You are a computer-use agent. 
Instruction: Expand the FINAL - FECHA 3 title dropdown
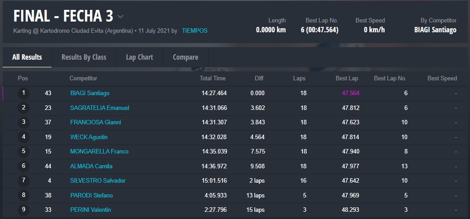(x=120, y=17)
